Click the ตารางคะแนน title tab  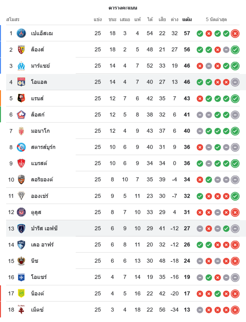pyautogui.click(x=123, y=8)
